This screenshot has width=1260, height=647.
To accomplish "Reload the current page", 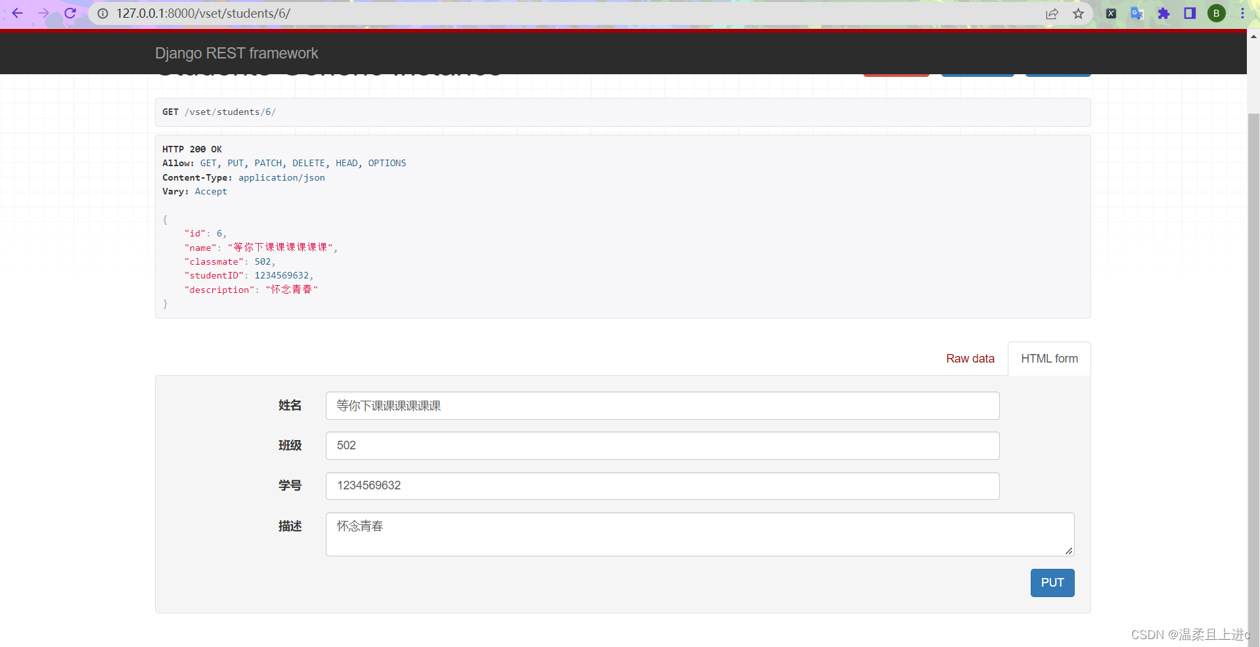I will (x=70, y=13).
